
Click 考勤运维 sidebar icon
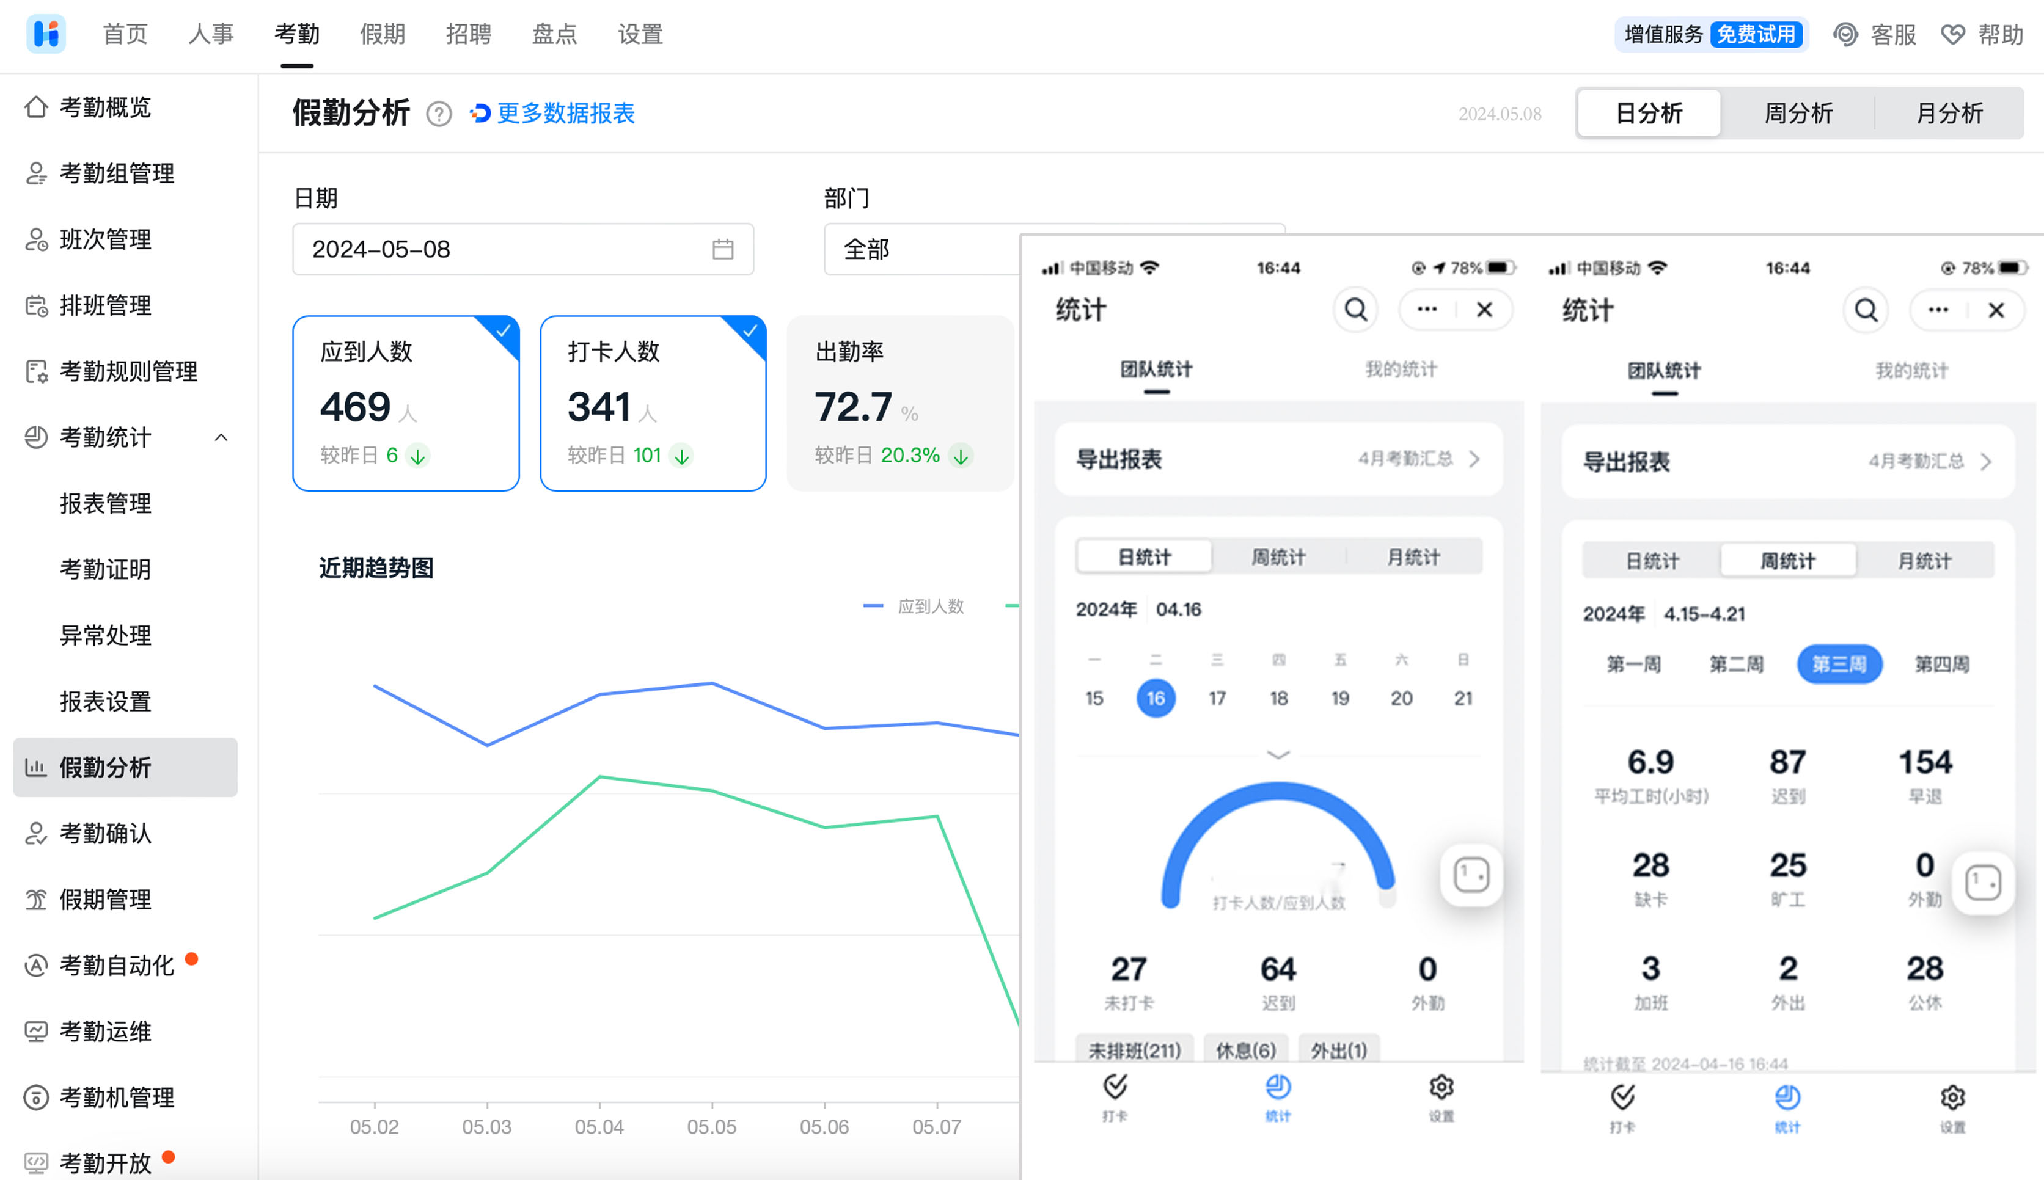(37, 1031)
